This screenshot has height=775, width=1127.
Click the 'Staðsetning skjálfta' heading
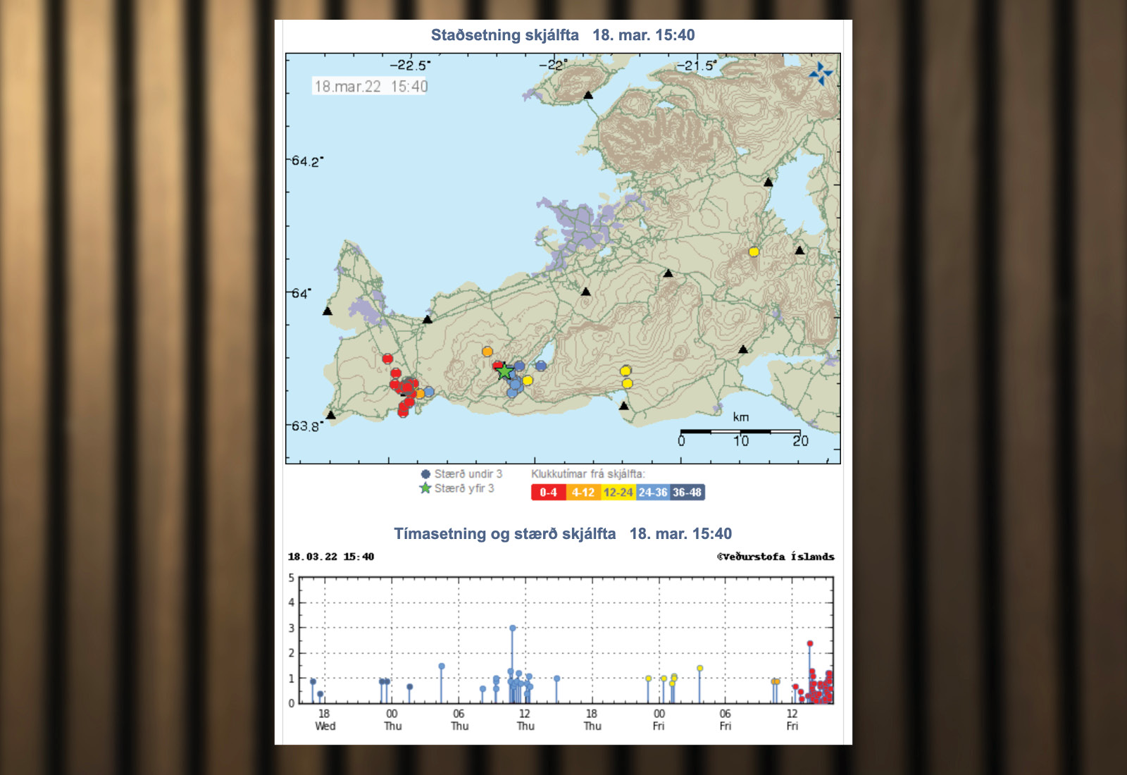(x=504, y=35)
